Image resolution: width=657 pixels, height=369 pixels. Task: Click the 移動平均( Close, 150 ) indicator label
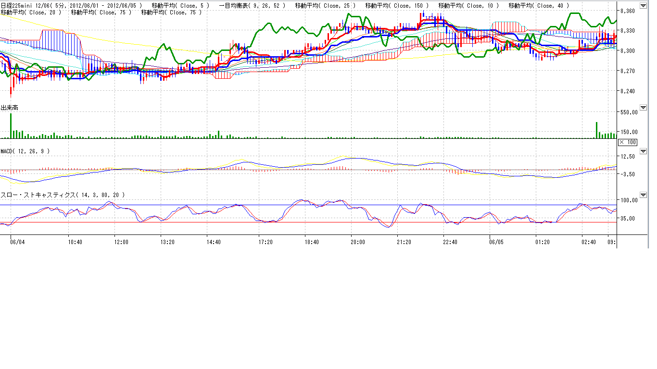tap(397, 6)
